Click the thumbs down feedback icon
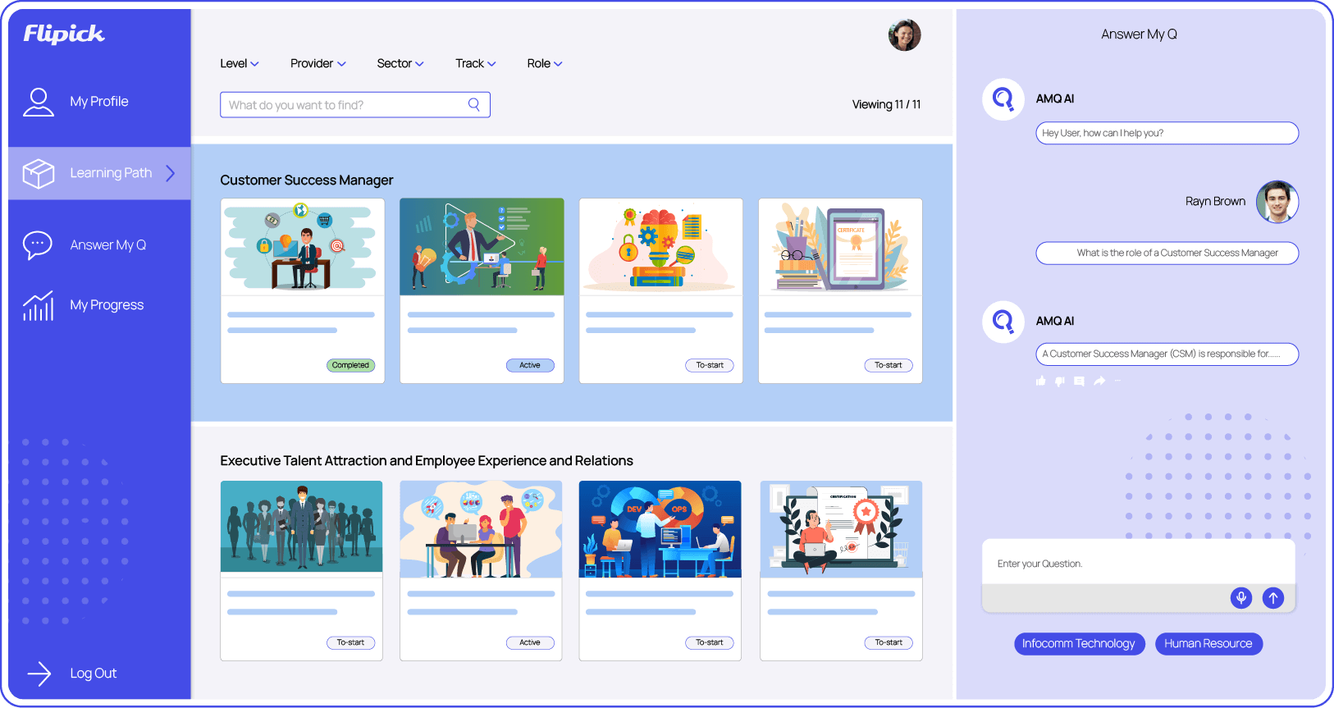 (x=1060, y=381)
